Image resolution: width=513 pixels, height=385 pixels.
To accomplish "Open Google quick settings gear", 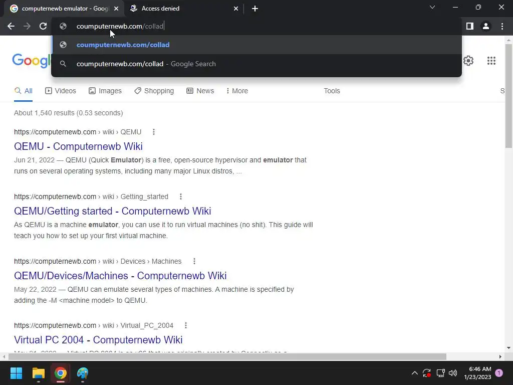I will pyautogui.click(x=468, y=61).
